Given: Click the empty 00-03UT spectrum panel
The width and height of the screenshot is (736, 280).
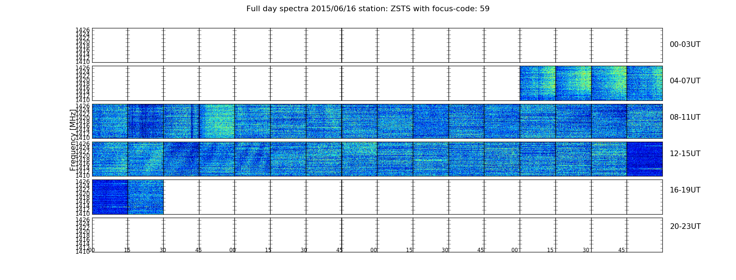Looking at the screenshot, I should tap(377, 45).
